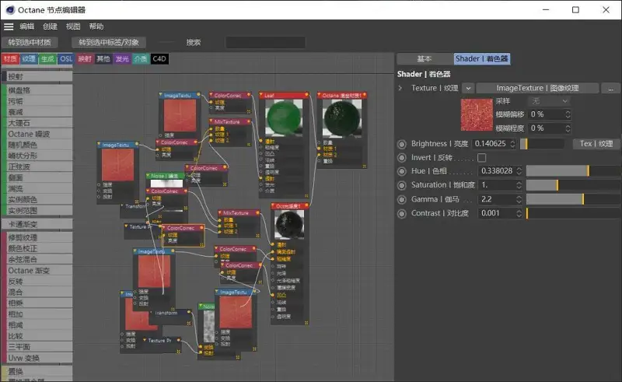Image resolution: width=622 pixels, height=382 pixels.
Task: Click the Hue | 色相 animation dot
Action: click(402, 171)
